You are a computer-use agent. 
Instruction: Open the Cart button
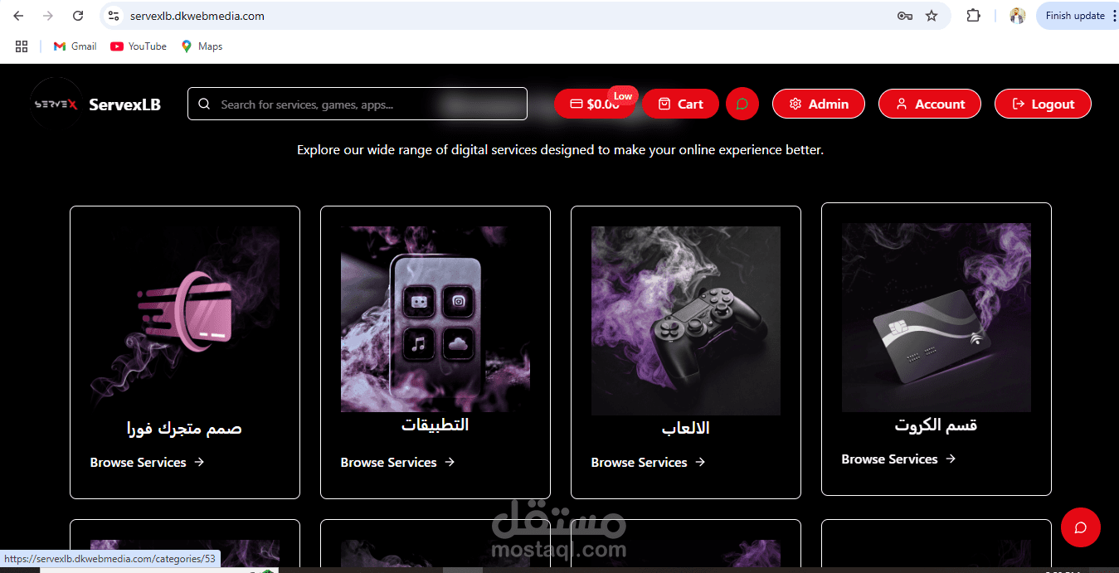[680, 104]
